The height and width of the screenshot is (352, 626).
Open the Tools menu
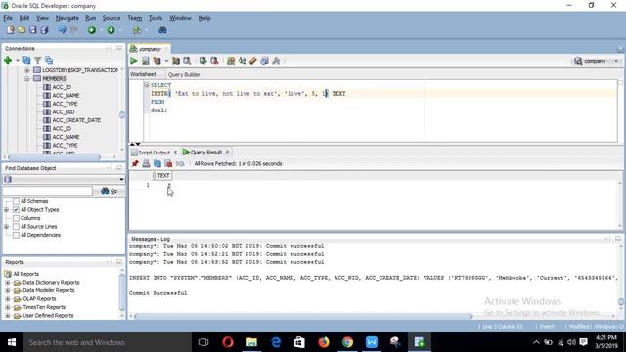[156, 18]
